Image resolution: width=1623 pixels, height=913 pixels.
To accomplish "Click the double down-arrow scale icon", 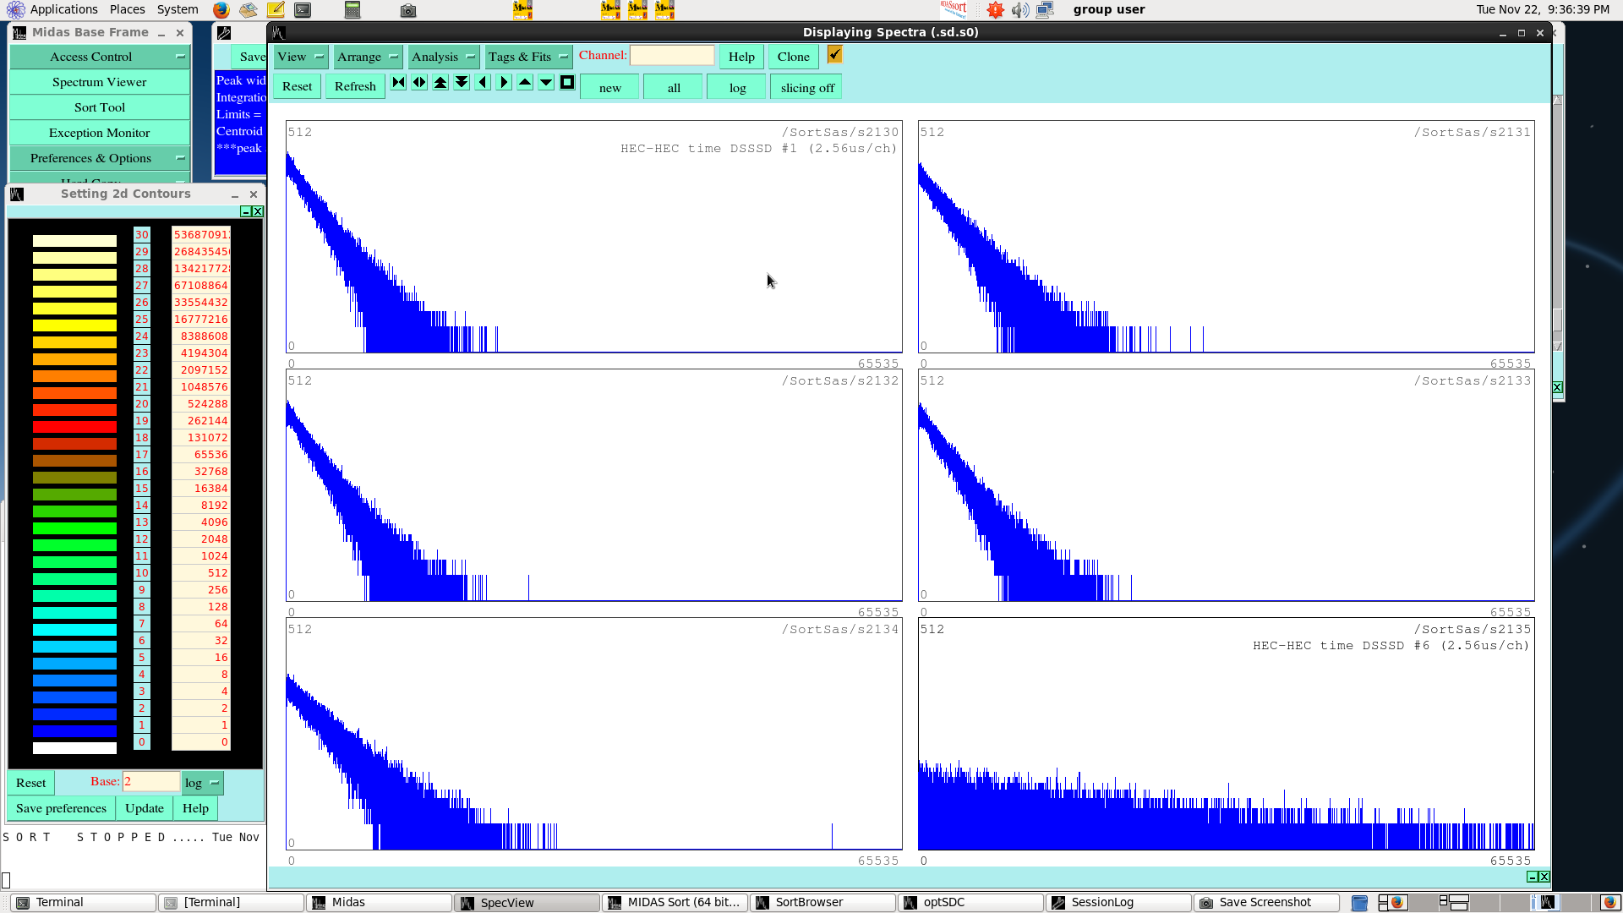I will [x=462, y=83].
